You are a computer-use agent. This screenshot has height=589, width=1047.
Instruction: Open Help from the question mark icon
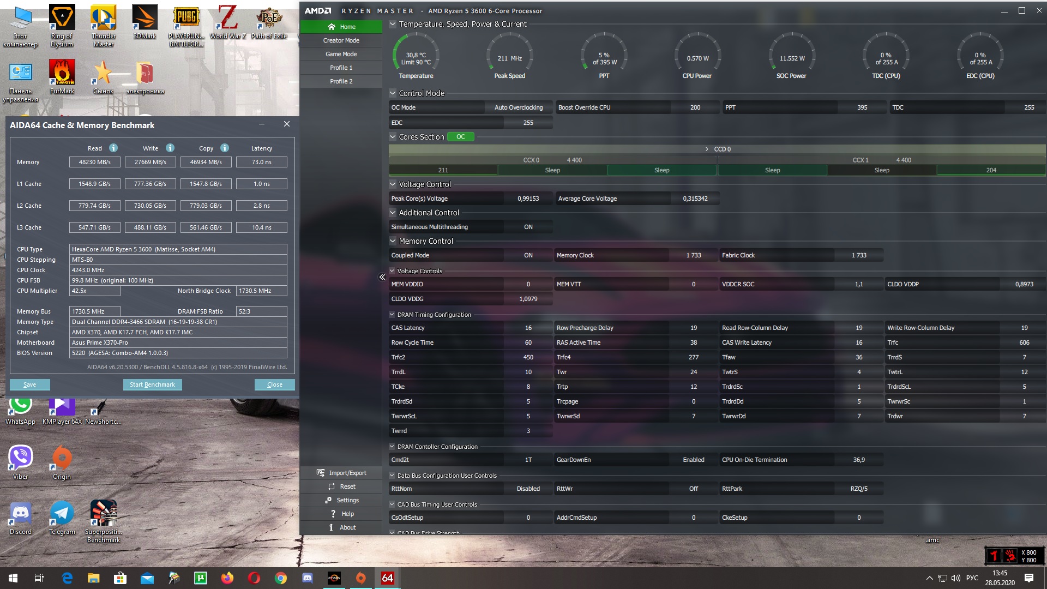[x=333, y=514]
